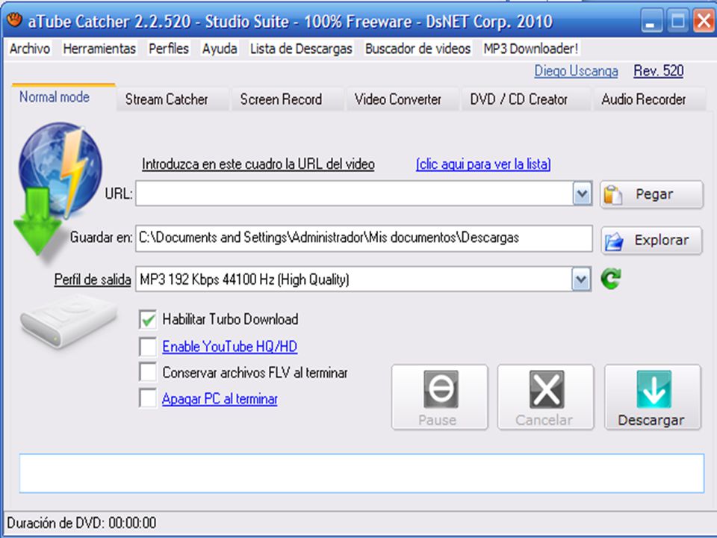The width and height of the screenshot is (717, 538).
Task: Switch to the Stream Catcher tab
Action: [172, 99]
